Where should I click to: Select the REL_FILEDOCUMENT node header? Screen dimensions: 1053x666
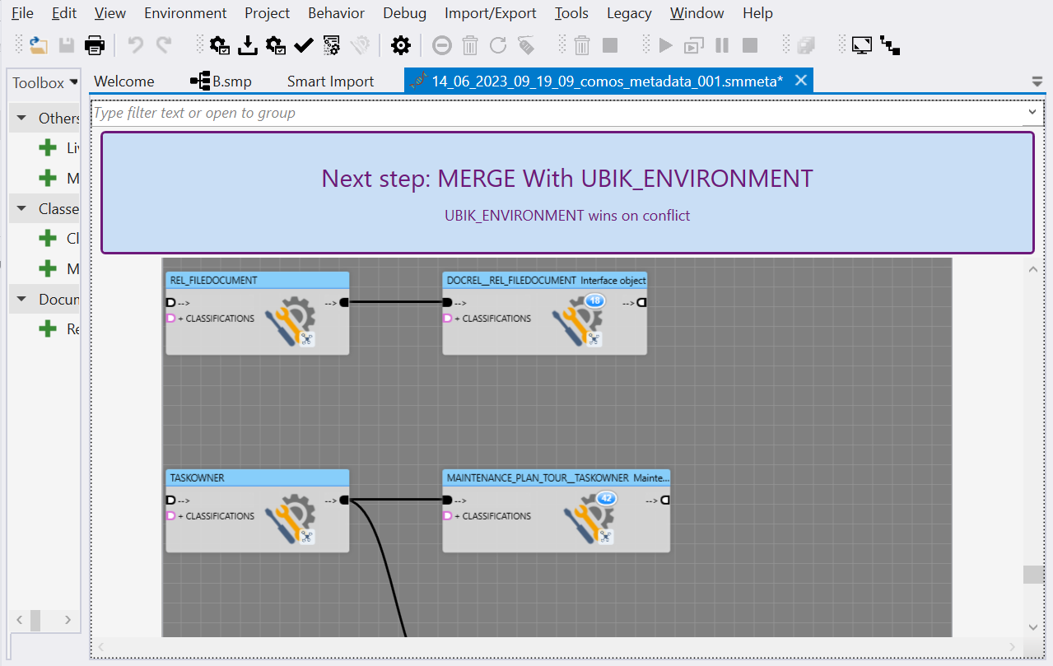[x=257, y=281]
